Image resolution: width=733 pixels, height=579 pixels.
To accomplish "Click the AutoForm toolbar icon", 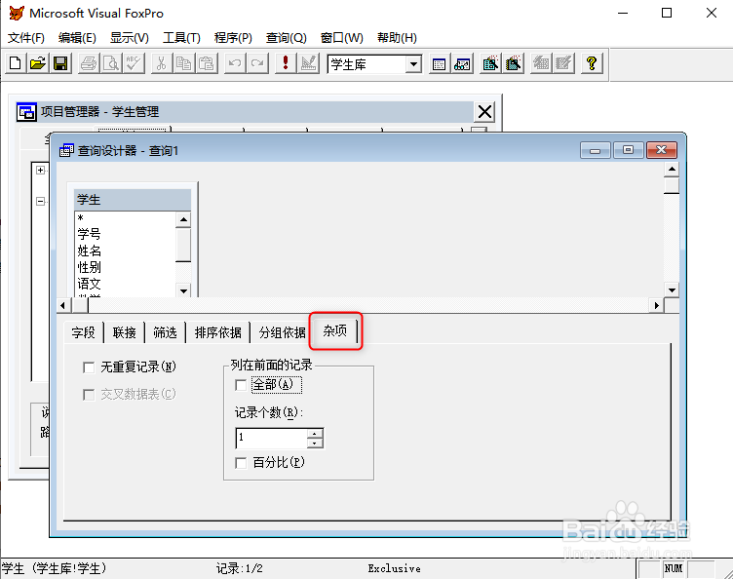I will point(541,63).
